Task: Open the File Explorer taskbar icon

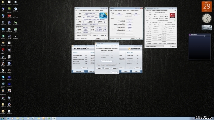Action: 18,118
